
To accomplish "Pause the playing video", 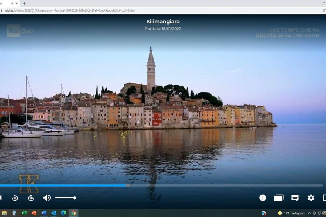I will click(1, 198).
